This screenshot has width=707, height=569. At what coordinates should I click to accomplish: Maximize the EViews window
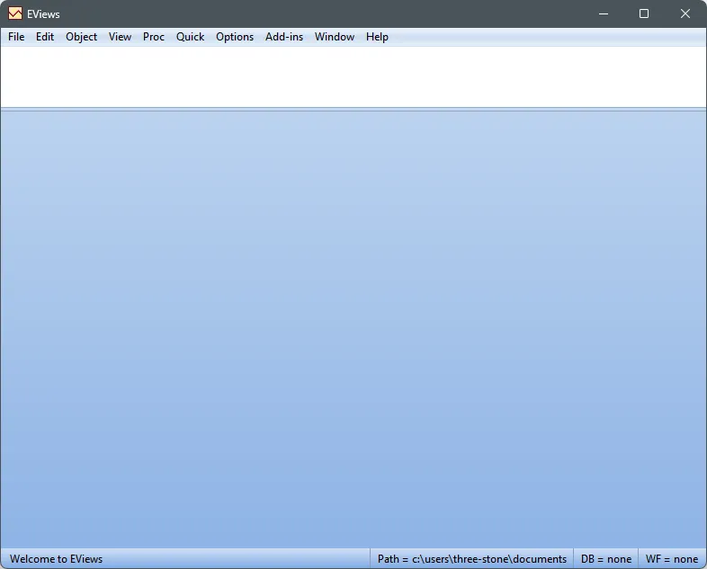(644, 14)
